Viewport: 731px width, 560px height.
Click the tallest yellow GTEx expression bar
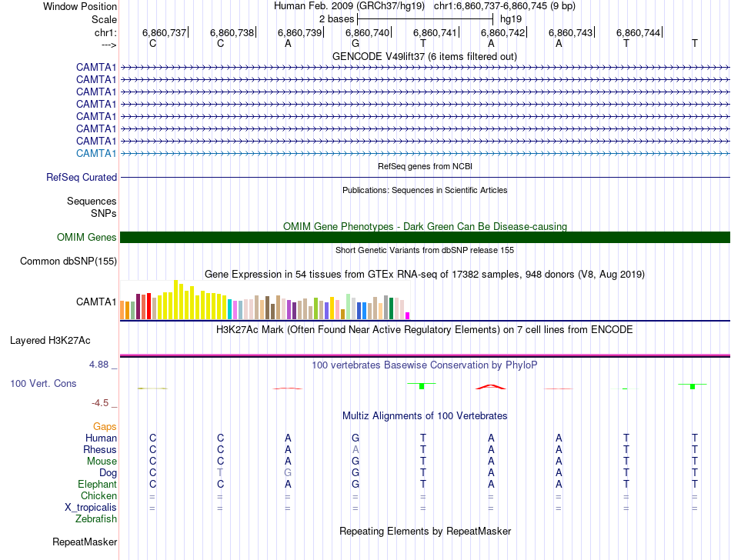pos(176,300)
